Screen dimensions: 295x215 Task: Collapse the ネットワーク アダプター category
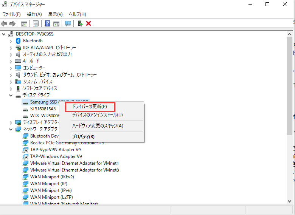tap(11, 129)
